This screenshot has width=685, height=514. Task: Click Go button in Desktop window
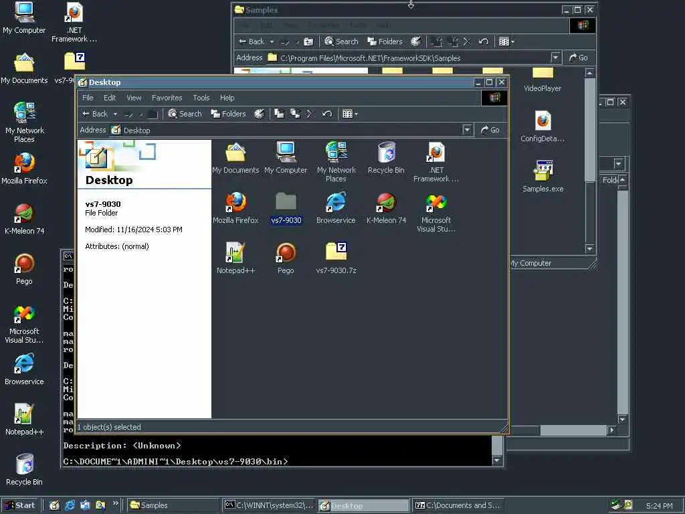(x=490, y=130)
